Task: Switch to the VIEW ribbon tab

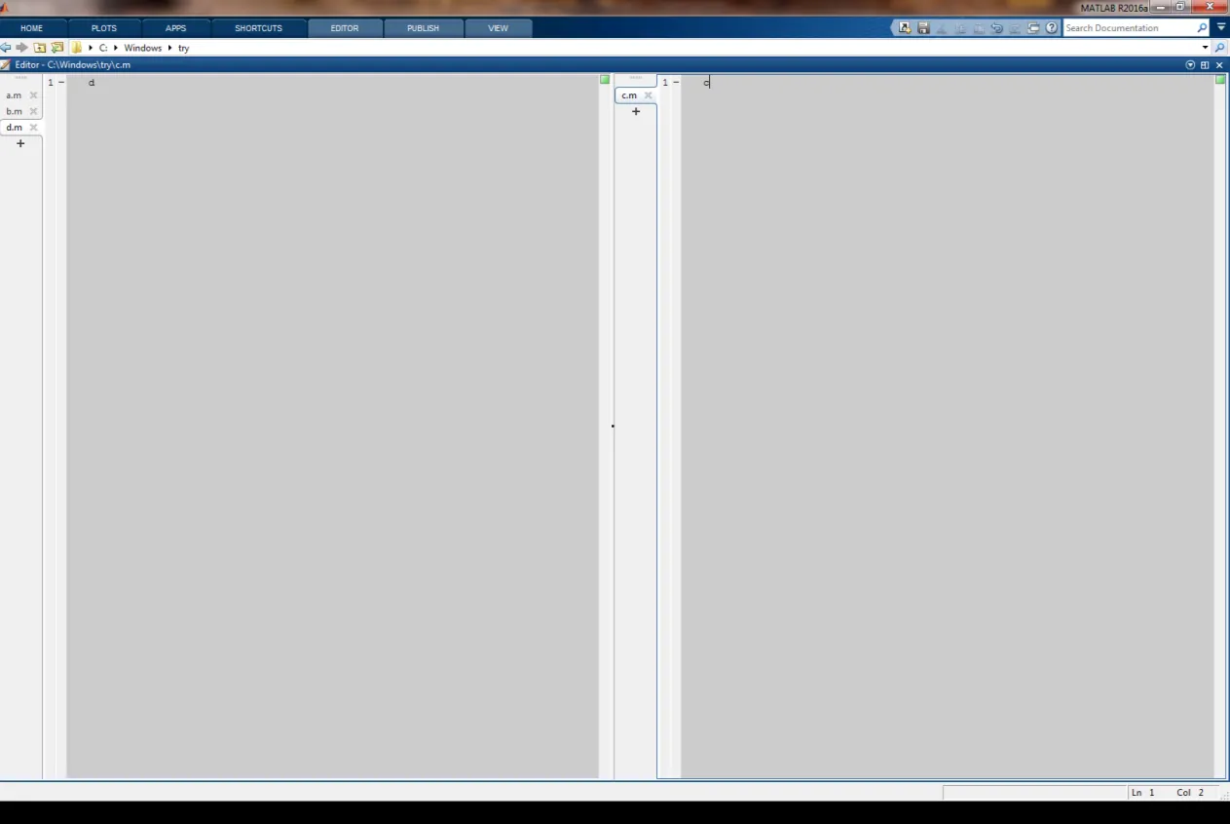Action: click(x=498, y=28)
